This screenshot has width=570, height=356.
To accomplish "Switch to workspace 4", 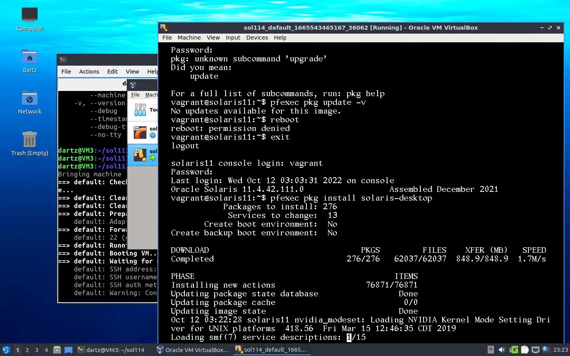I will (46, 350).
